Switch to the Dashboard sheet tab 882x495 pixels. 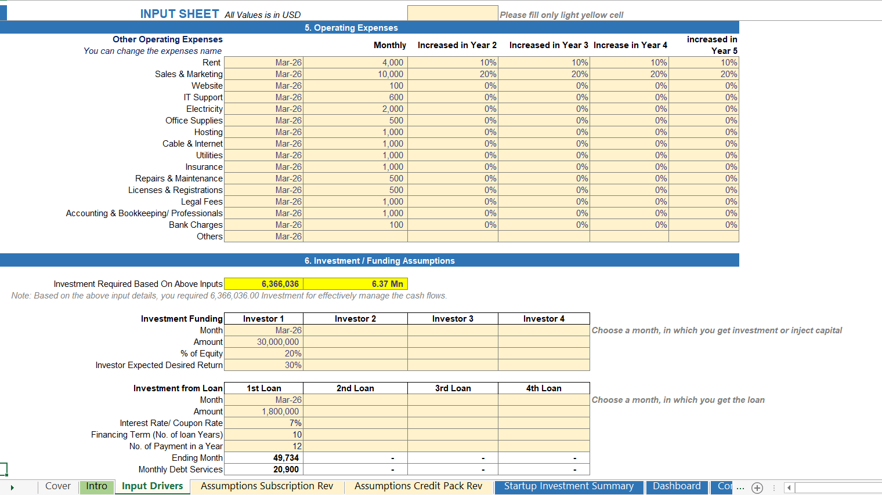click(677, 487)
